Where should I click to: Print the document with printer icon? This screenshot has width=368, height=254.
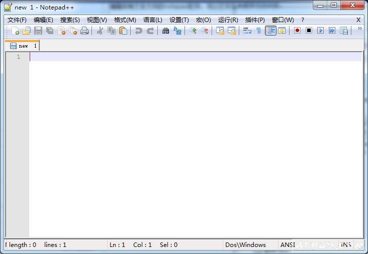(84, 31)
